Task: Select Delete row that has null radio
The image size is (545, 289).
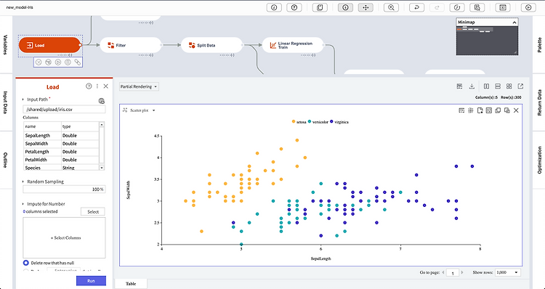Action: pyautogui.click(x=26, y=263)
